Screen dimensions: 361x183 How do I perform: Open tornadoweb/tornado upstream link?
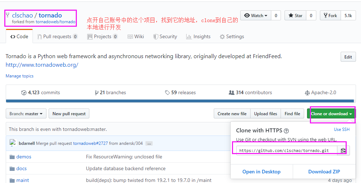[55, 22]
